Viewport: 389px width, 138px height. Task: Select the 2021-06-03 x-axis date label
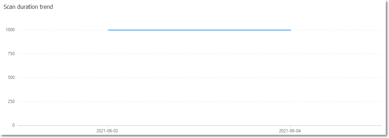(107, 131)
